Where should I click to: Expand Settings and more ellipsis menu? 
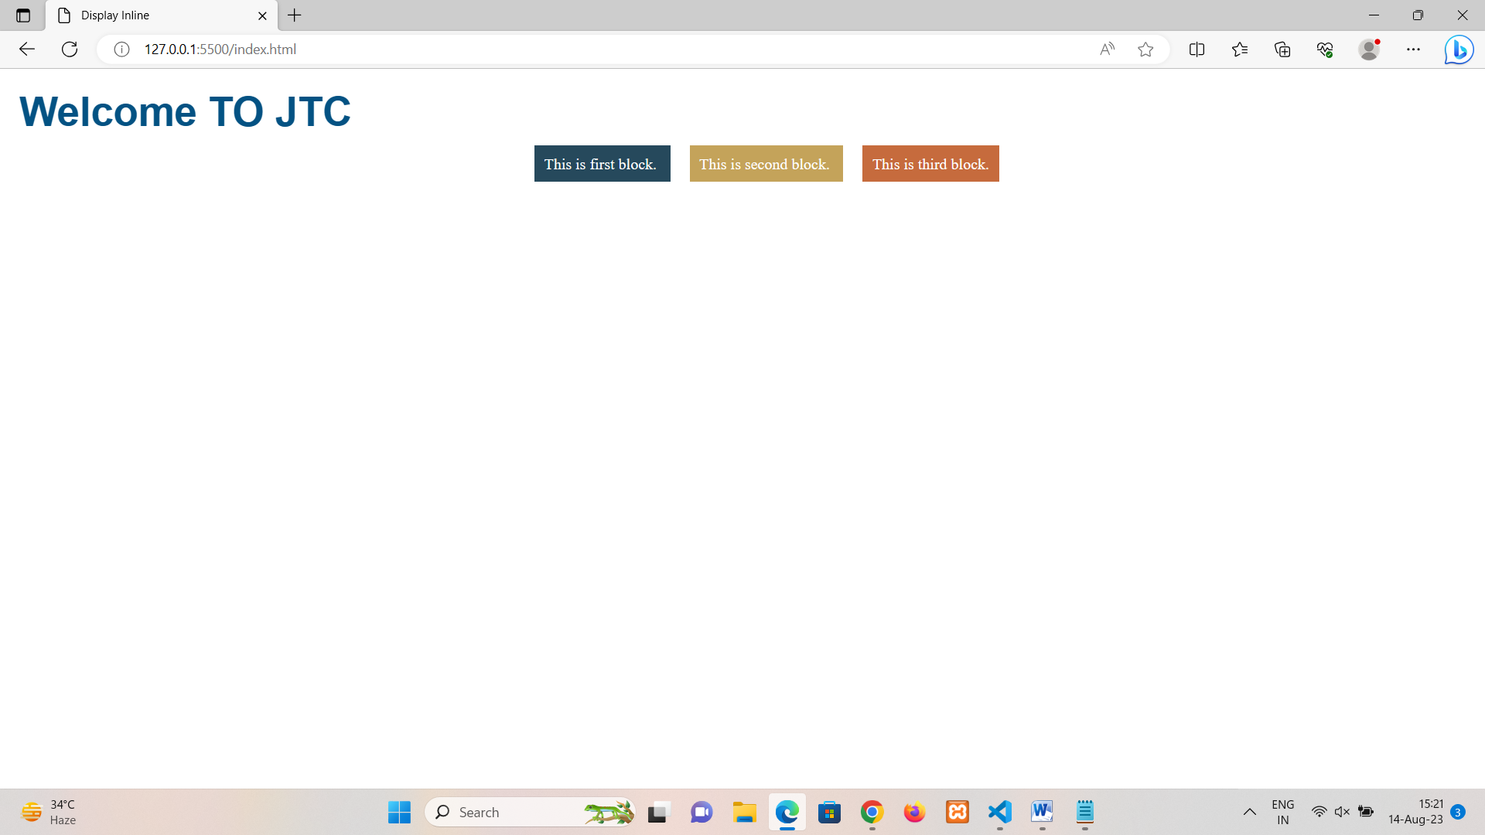point(1413,49)
